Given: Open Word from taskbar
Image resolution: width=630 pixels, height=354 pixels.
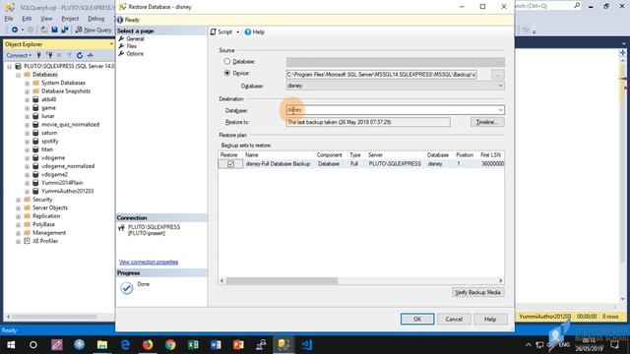Looking at the screenshot, I should click(216, 345).
